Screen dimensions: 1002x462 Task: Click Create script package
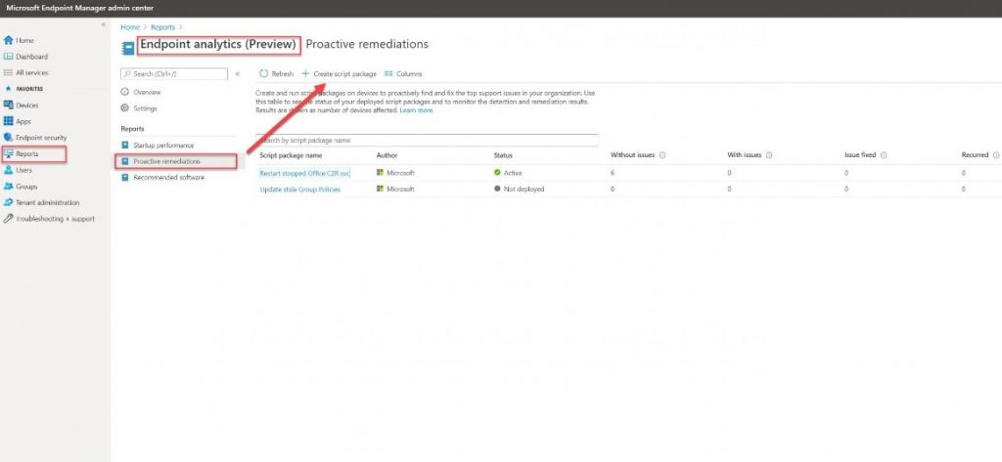340,74
